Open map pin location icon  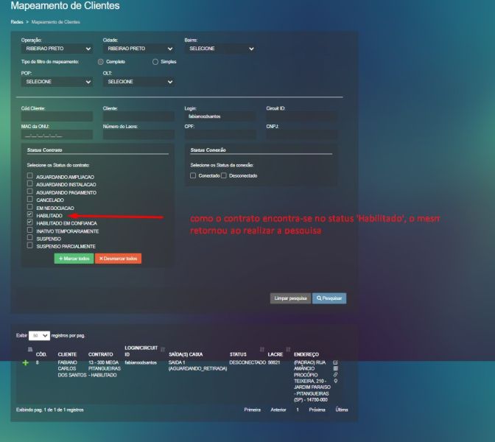click(x=336, y=382)
